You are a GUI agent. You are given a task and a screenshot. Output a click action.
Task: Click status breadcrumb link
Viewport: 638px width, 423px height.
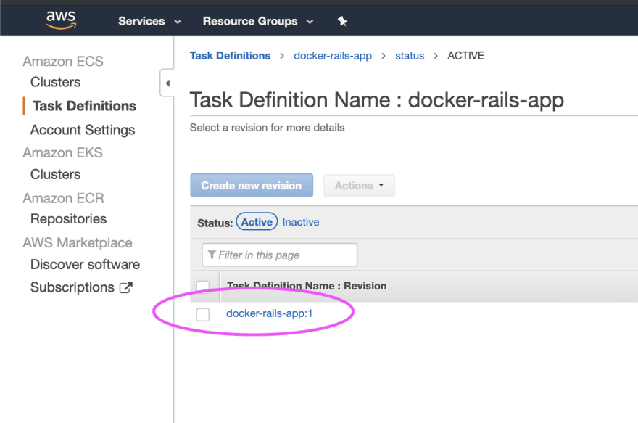point(410,56)
